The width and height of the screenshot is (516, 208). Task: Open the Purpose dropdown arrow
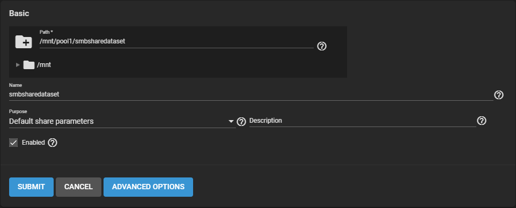[231, 122]
